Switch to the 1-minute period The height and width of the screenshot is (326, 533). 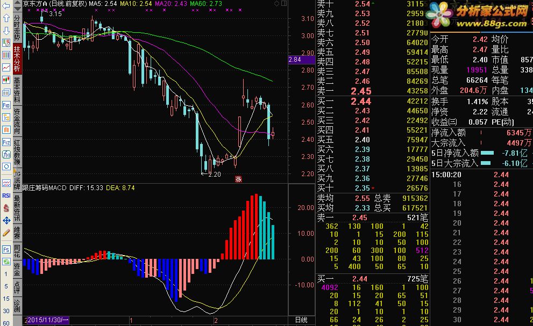6,274
